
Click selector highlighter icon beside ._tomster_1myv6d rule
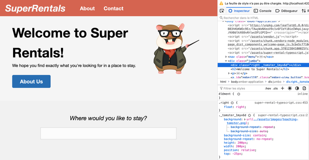pyautogui.click(x=249, y=115)
